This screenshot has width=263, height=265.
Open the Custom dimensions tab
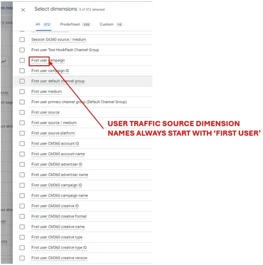pos(107,25)
